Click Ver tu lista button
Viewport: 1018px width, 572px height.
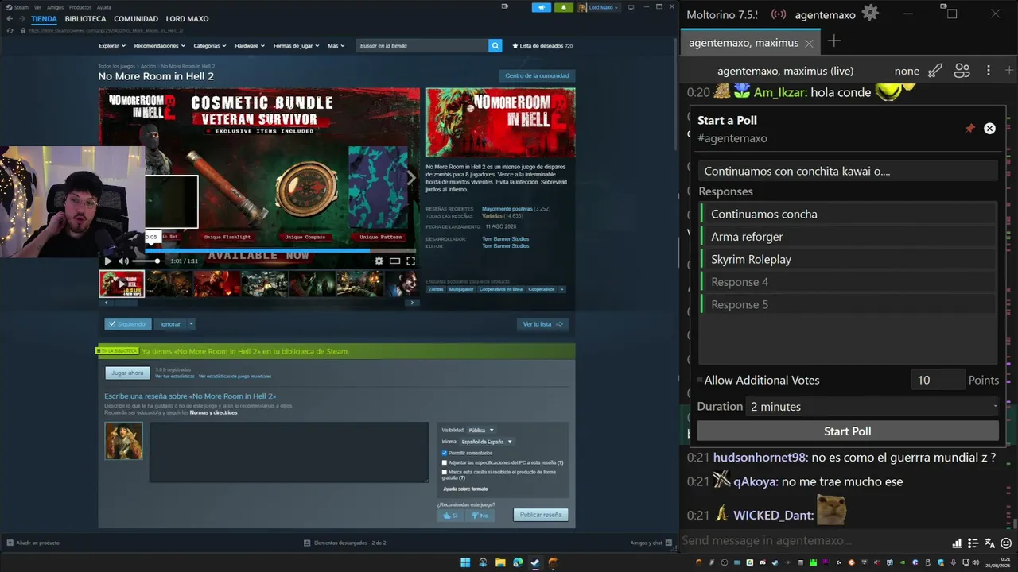point(543,324)
